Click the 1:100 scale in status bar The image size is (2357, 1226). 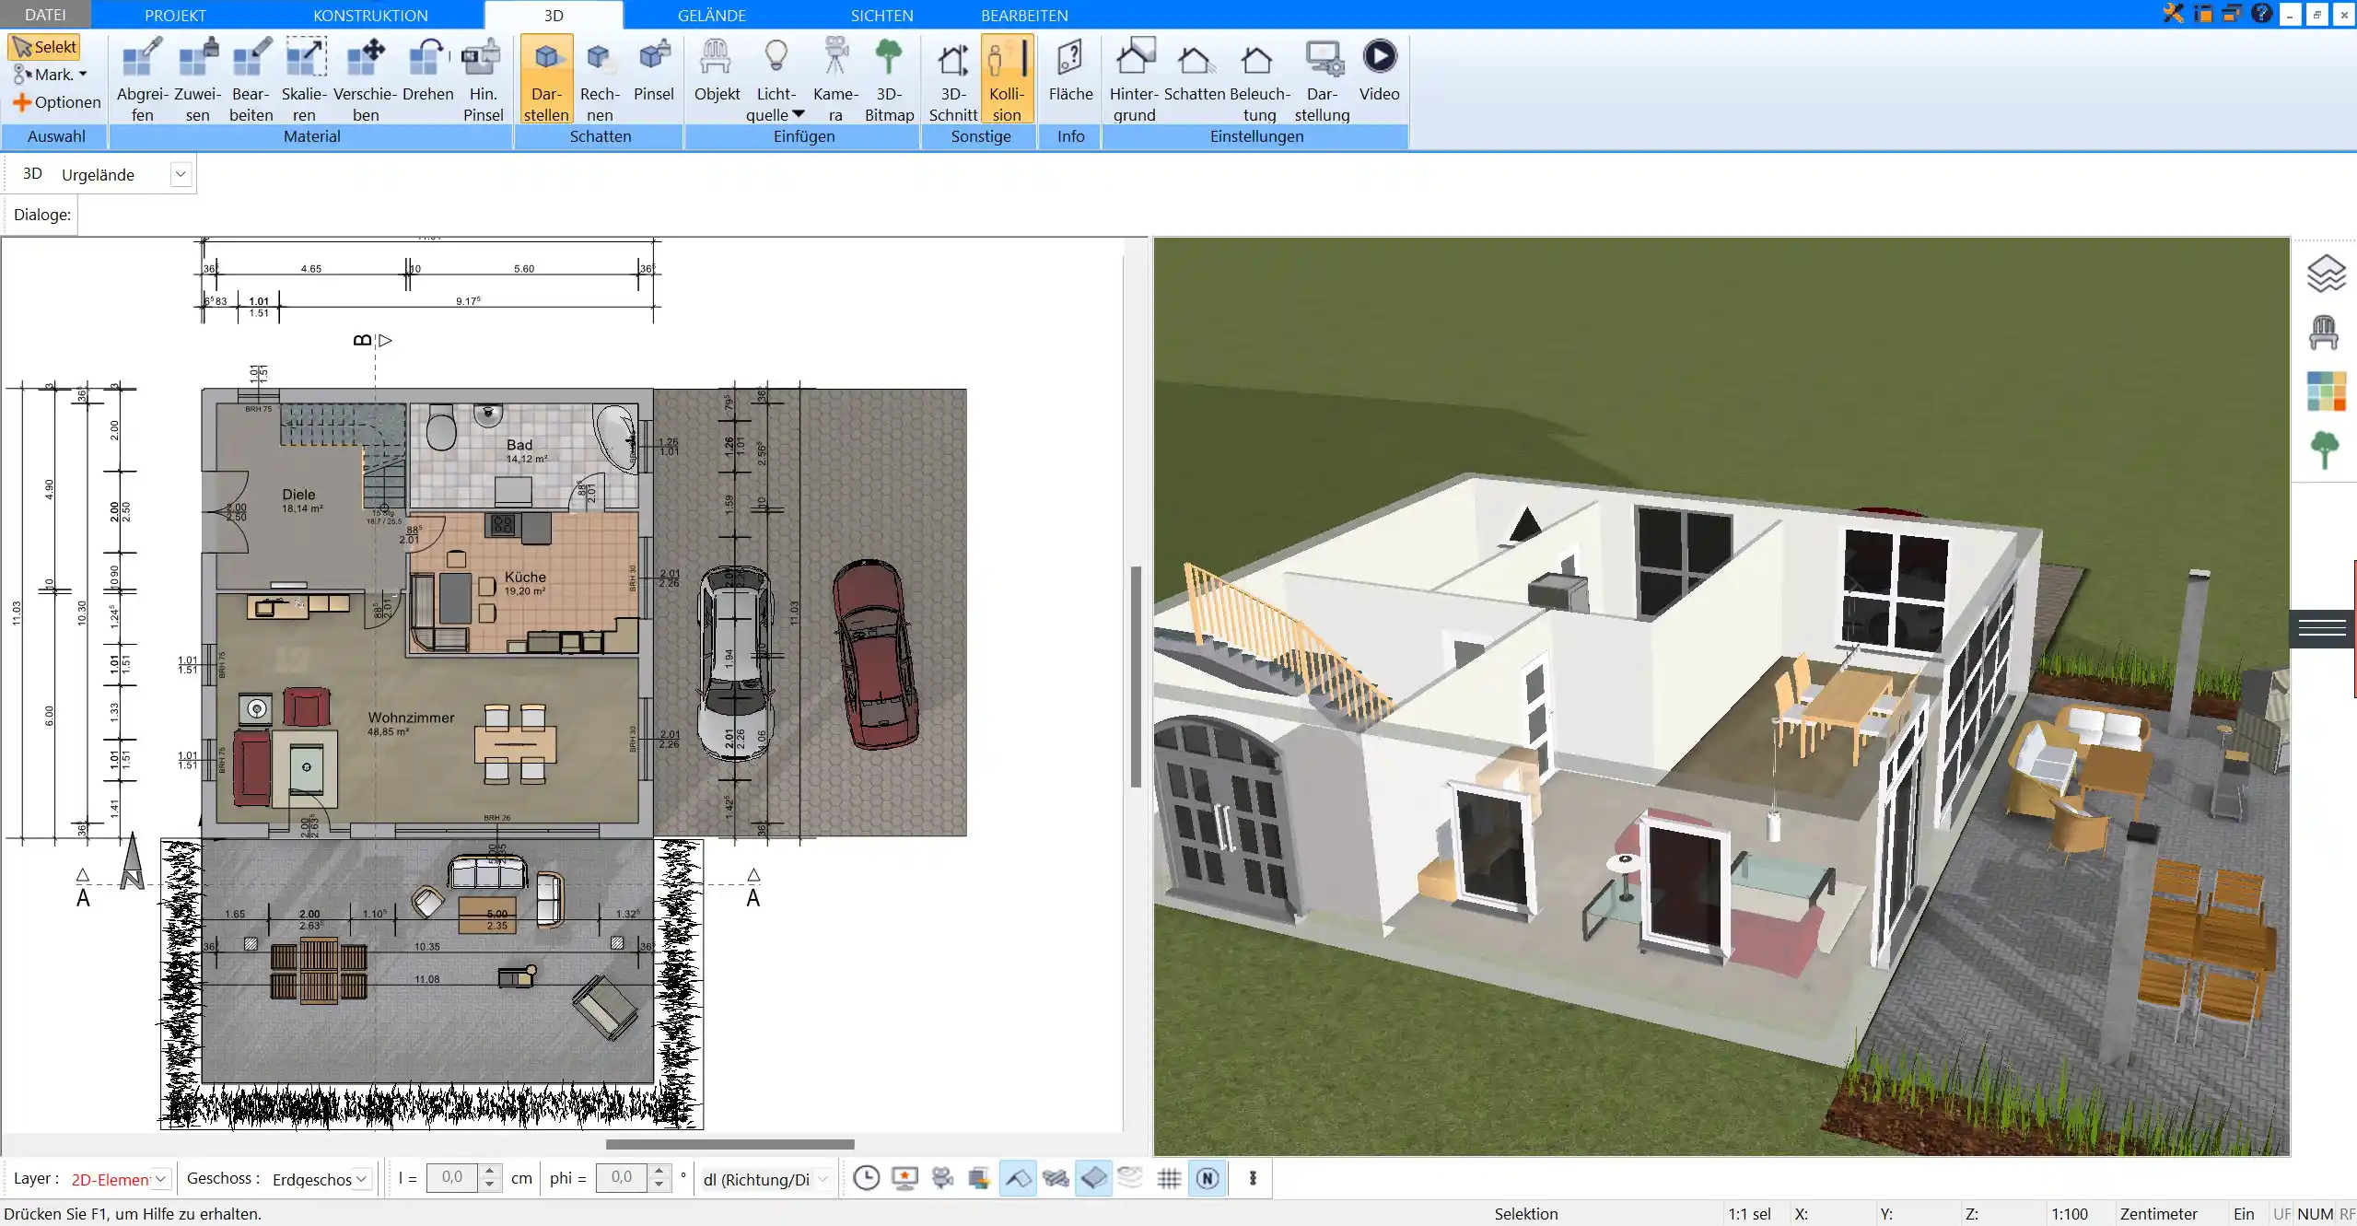pos(2069,1214)
